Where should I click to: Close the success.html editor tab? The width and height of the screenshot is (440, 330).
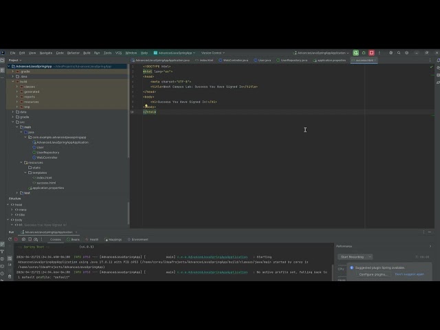pyautogui.click(x=375, y=60)
